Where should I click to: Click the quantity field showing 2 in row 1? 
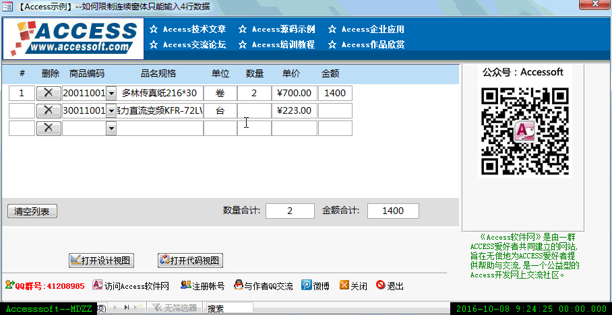(x=254, y=93)
